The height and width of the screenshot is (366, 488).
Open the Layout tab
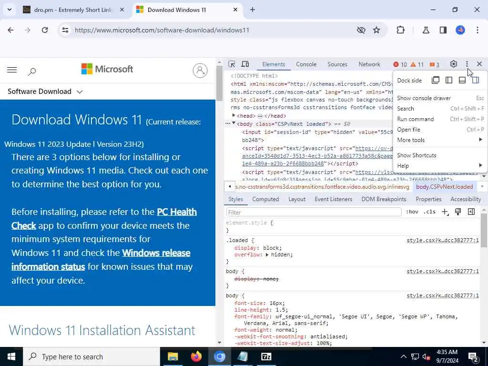(x=296, y=199)
